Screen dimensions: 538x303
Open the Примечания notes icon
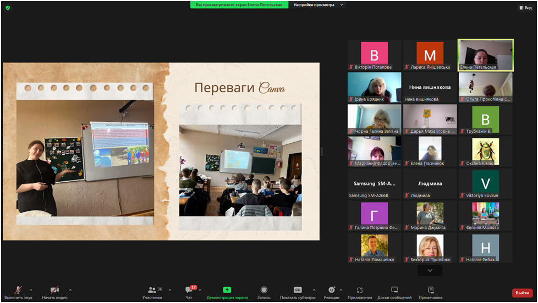pos(430,290)
